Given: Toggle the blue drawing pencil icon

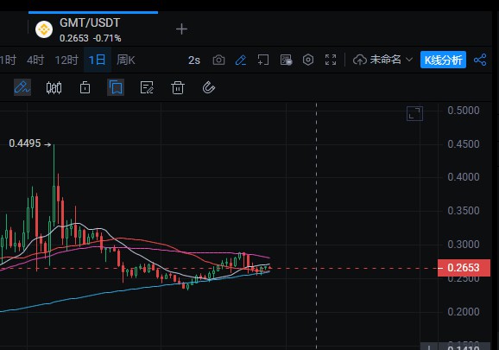Looking at the screenshot, I should (x=241, y=60).
